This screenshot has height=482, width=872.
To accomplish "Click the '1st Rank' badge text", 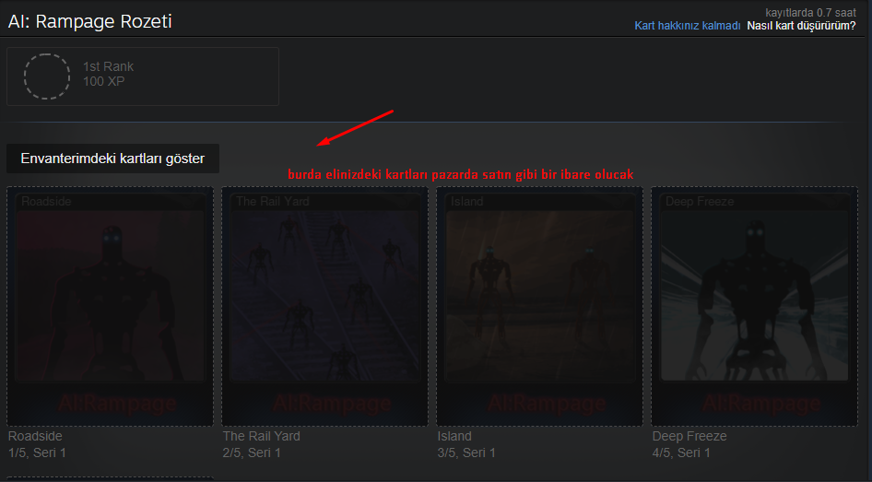I will pos(108,66).
